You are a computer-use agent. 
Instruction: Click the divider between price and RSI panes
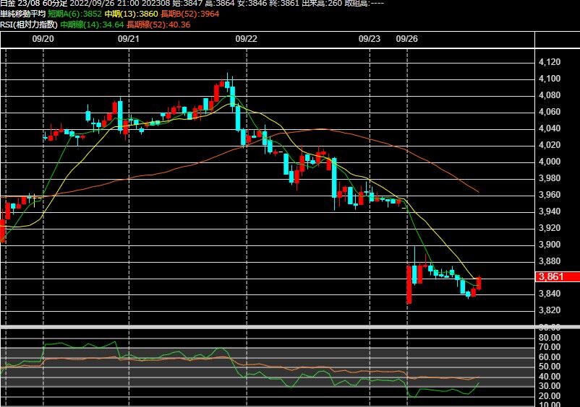pos(290,327)
